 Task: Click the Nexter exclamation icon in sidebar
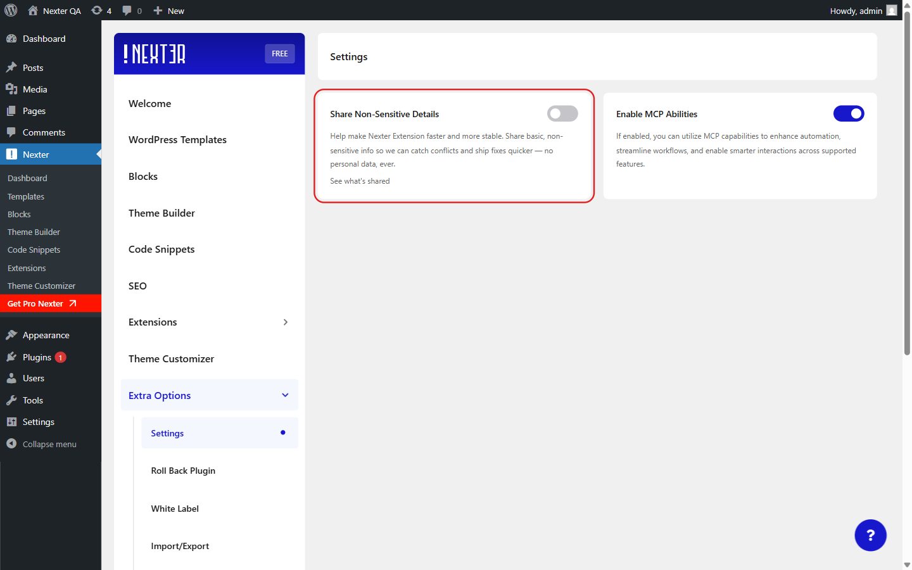(11, 154)
